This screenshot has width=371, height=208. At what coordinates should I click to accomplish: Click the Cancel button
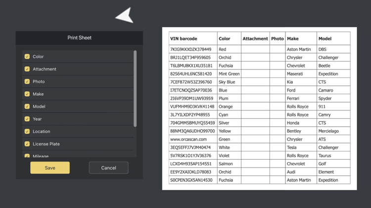pos(109,168)
